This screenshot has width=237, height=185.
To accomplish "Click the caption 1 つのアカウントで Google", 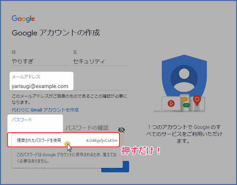I will [184, 134].
